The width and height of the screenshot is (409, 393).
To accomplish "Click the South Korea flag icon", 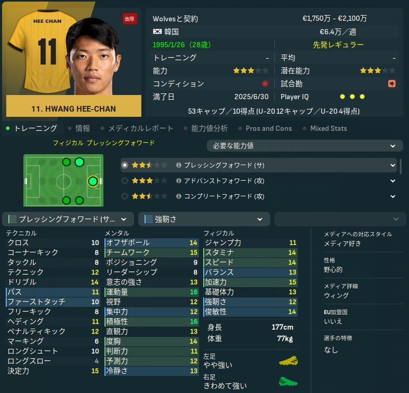I will click(157, 32).
